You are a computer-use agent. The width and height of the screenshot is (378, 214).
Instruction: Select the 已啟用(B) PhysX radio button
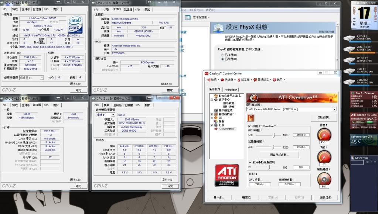click(x=222, y=59)
